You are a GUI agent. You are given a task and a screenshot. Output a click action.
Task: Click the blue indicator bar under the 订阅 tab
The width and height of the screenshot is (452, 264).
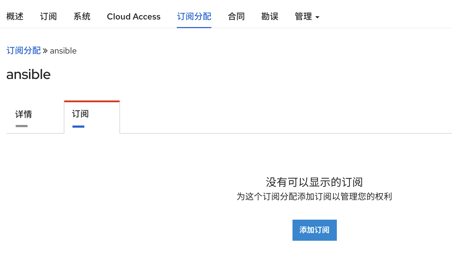(78, 127)
